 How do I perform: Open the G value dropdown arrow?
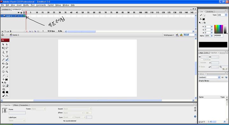click(x=212, y=30)
